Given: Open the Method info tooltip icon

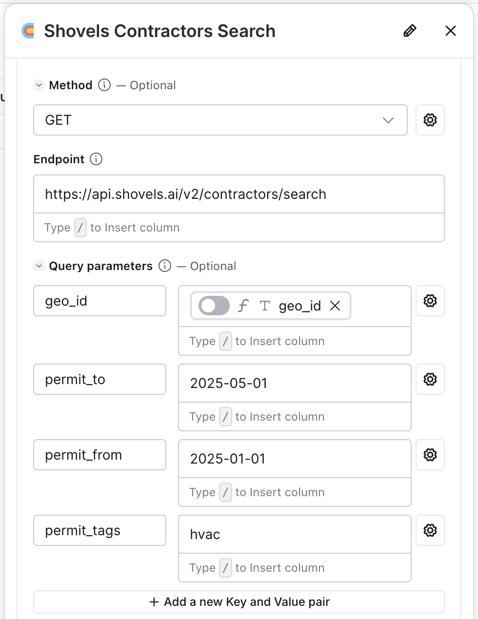Looking at the screenshot, I should tap(104, 85).
